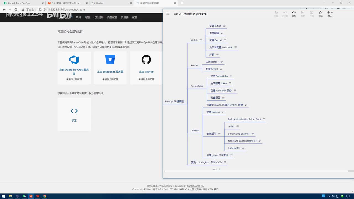
Task: Open SonarQube 项目 menu item
Action: point(79,17)
